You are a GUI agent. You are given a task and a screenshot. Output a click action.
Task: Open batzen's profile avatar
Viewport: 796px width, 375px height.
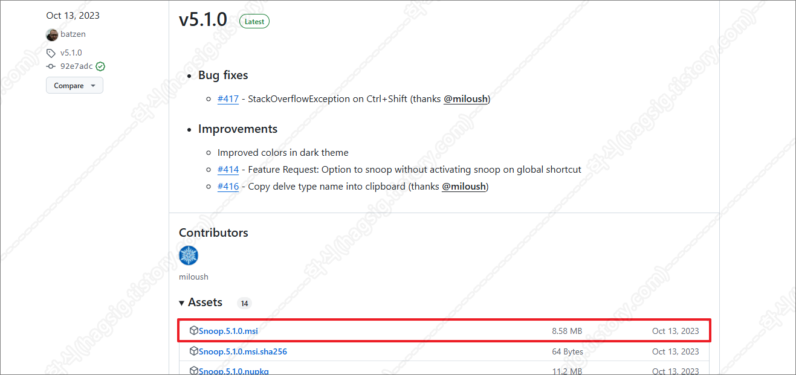[52, 34]
